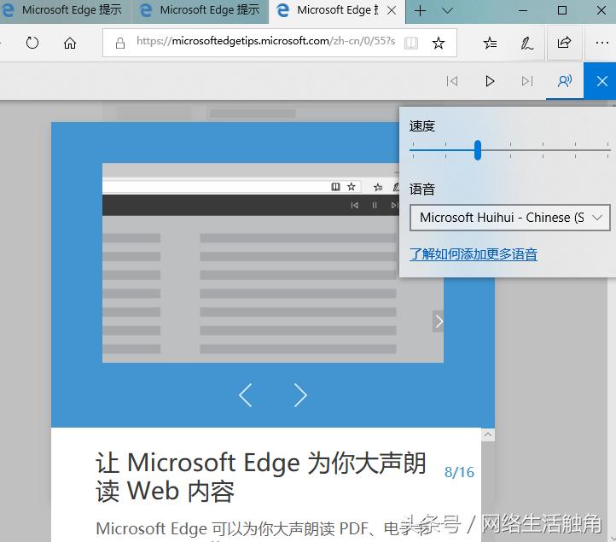Open the Microsoft Huihui voice dropdown
Screen dimensions: 616x542
tap(510, 218)
